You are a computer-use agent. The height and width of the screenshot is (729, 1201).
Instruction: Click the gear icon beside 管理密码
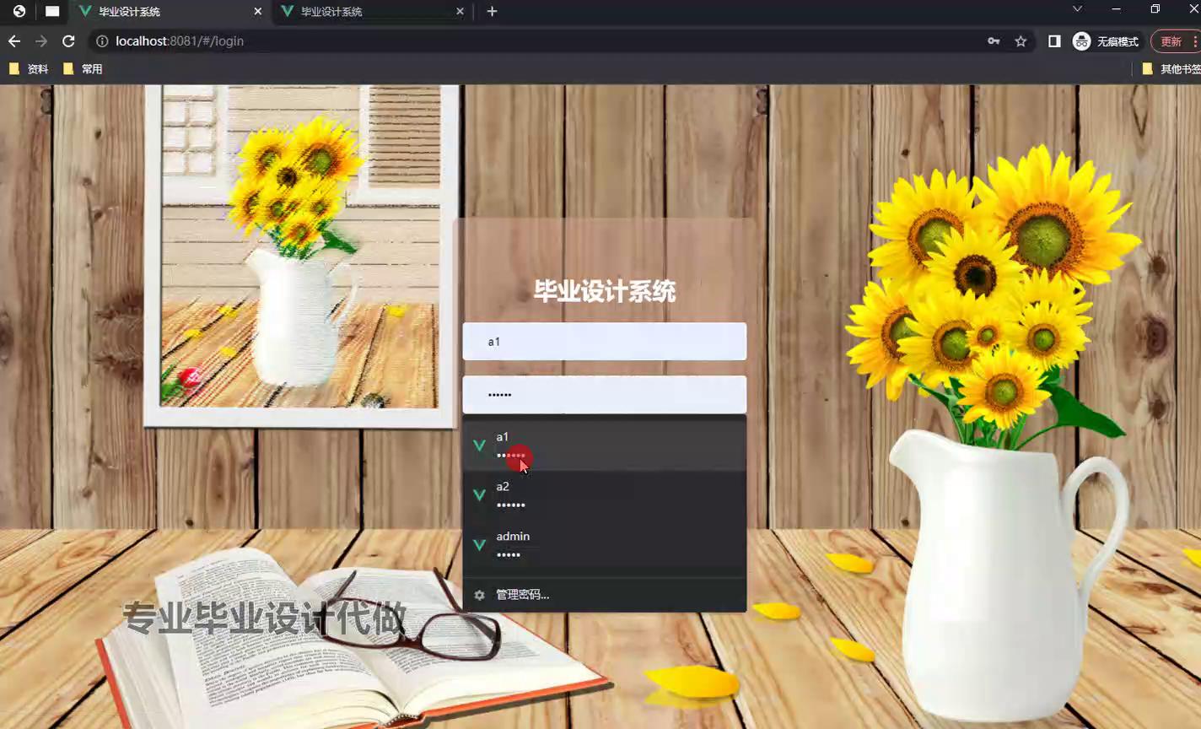(x=479, y=595)
